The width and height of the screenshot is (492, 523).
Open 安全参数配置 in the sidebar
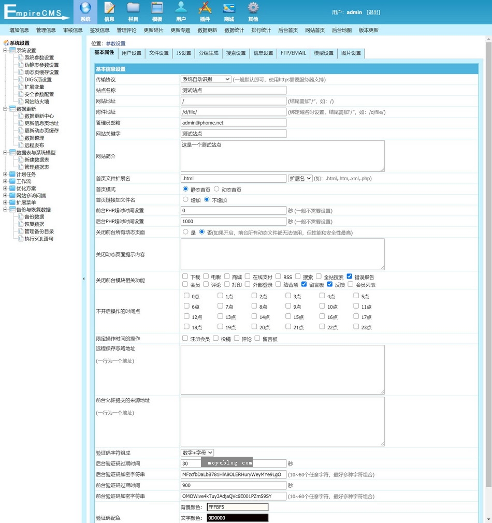coord(39,94)
